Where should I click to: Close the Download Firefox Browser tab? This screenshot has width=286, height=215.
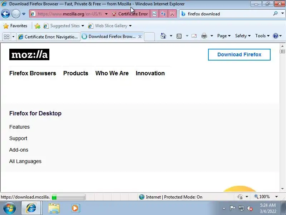140,37
